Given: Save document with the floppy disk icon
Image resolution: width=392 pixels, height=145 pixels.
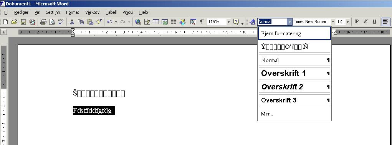Looking at the screenshot, I should (x=23, y=22).
